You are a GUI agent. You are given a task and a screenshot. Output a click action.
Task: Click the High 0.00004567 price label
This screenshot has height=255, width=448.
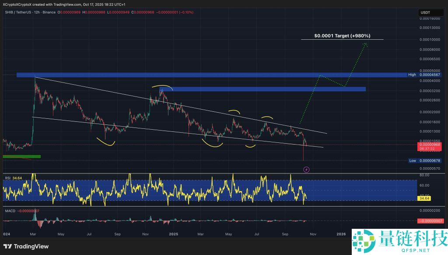(427, 75)
